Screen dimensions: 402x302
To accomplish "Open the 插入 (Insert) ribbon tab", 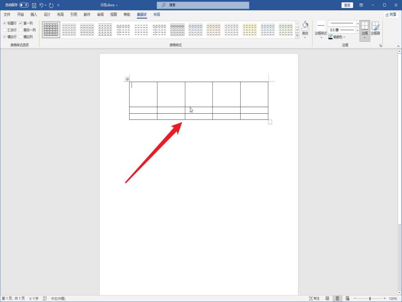I will click(34, 15).
